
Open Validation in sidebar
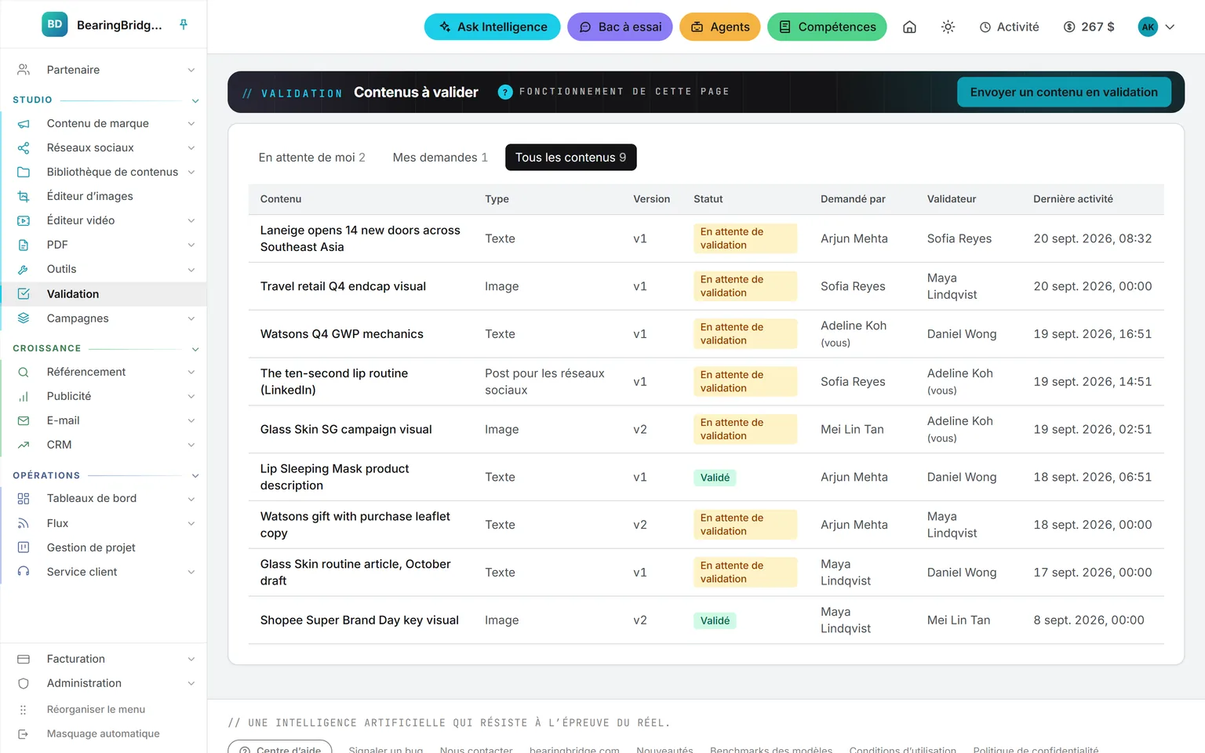(x=104, y=294)
